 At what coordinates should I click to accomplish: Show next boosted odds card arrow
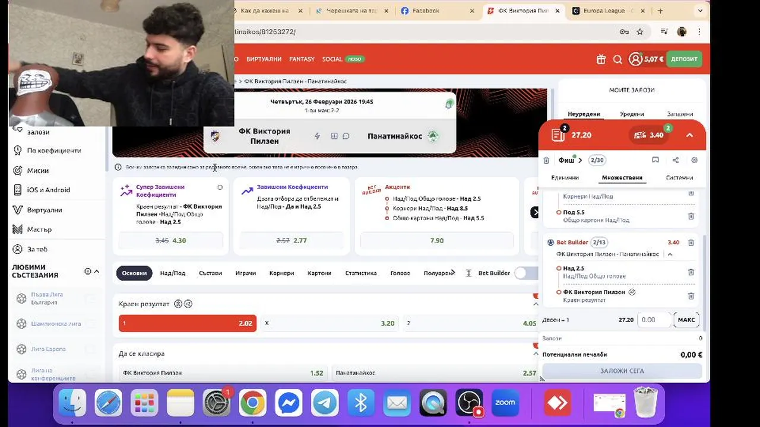pyautogui.click(x=535, y=212)
